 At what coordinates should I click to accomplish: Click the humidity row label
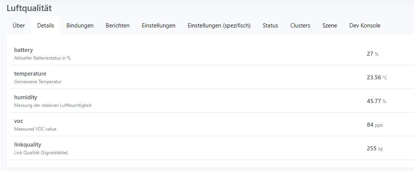[26, 97]
